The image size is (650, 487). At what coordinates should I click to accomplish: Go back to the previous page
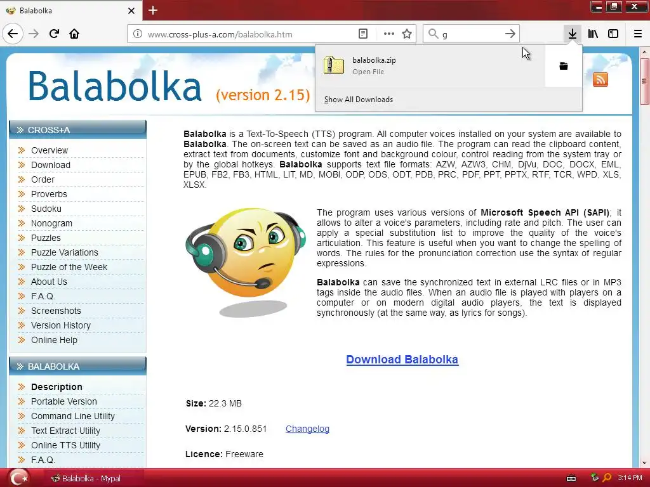(x=13, y=34)
